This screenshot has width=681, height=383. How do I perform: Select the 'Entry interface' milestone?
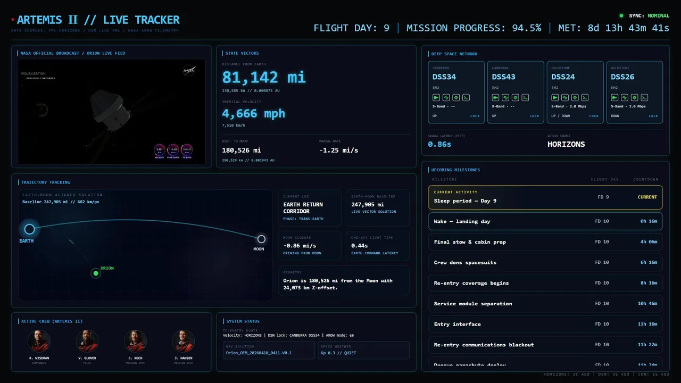coord(545,324)
